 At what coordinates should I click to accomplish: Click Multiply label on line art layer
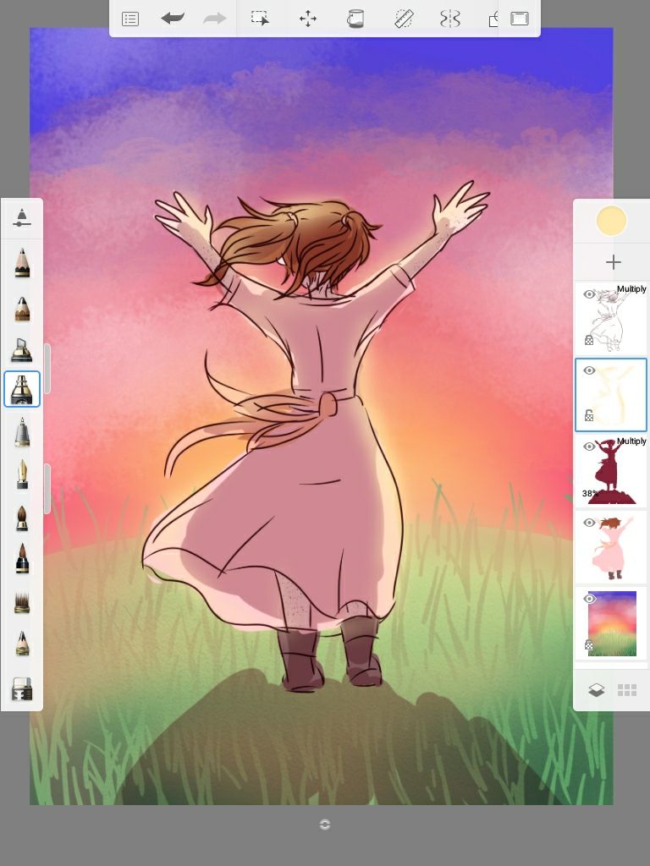(631, 289)
